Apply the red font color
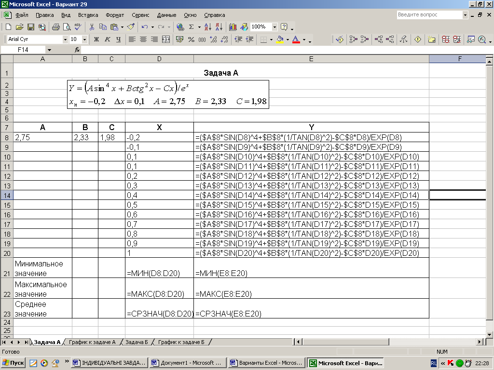The width and height of the screenshot is (494, 370). 296,40
